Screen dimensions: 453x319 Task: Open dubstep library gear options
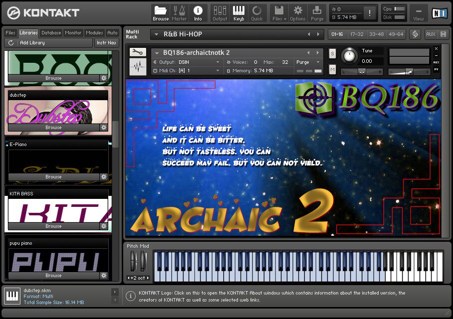[103, 127]
